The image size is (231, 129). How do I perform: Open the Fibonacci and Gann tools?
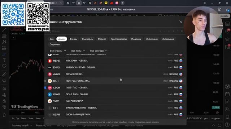tap(4, 36)
